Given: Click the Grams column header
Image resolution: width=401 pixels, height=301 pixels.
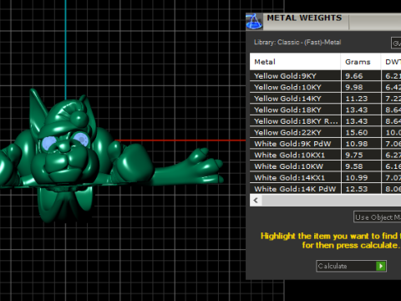Looking at the screenshot, I should point(361,62).
